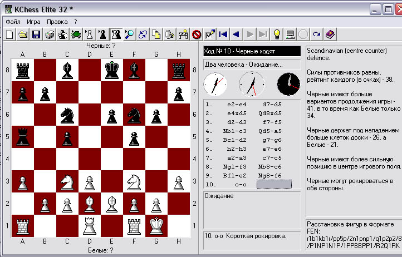Jump to the first move
This screenshot has width=402, height=257.
coord(223,34)
